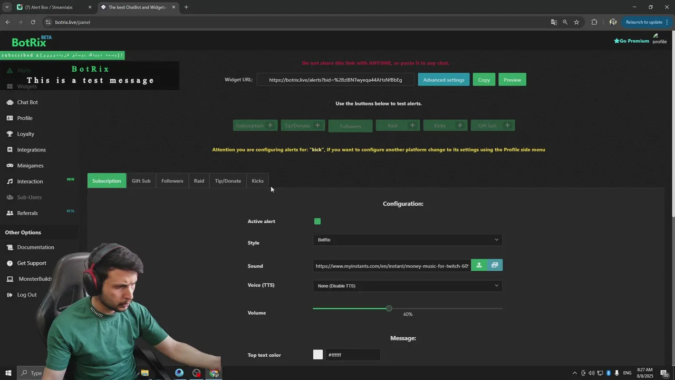This screenshot has height=380, width=675.
Task: Click the bookmark star icon
Action: [576, 22]
